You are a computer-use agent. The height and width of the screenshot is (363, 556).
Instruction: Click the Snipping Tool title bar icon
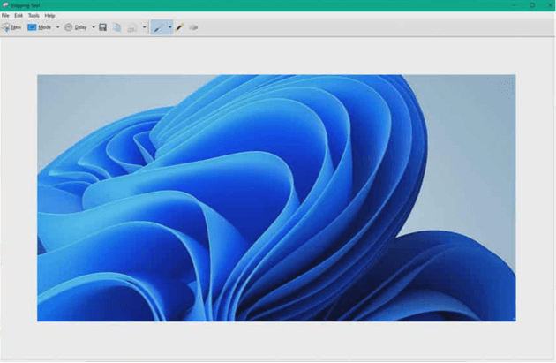click(x=5, y=5)
